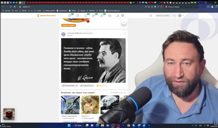Open notifications bell icon
Viewport: 218px width, 128px height.
85,16
